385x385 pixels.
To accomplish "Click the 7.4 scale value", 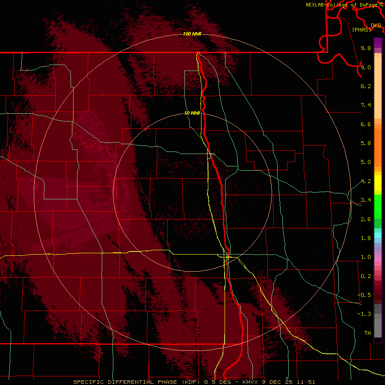I will click(x=366, y=105).
